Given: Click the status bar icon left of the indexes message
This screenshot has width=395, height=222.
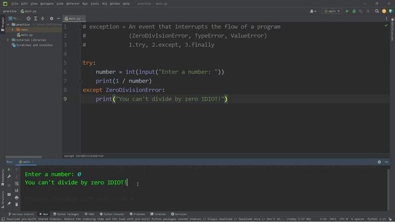Looking at the screenshot, I should 3,220.
